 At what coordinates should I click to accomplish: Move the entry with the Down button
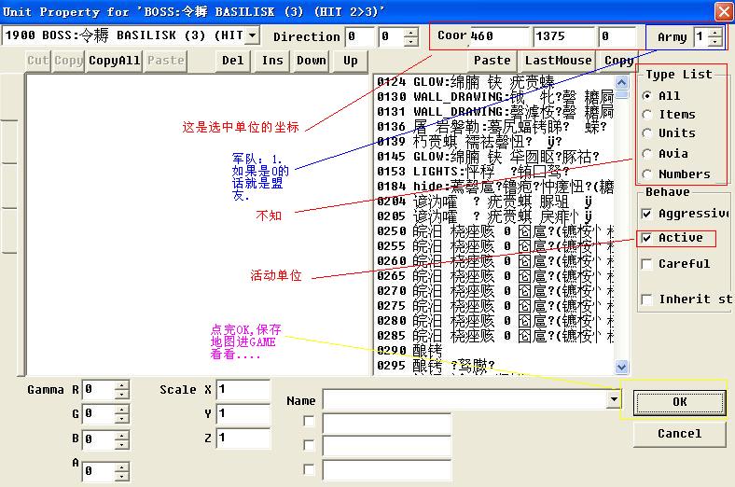pos(312,61)
